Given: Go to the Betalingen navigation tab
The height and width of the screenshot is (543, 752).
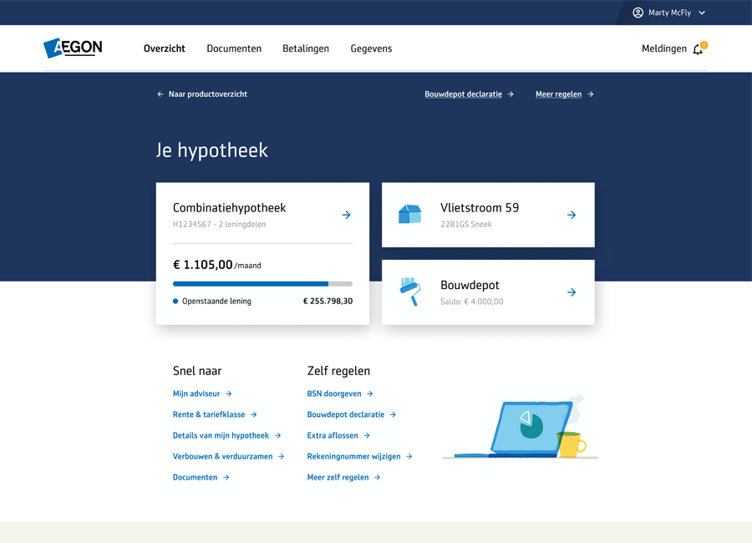Looking at the screenshot, I should click(x=306, y=48).
